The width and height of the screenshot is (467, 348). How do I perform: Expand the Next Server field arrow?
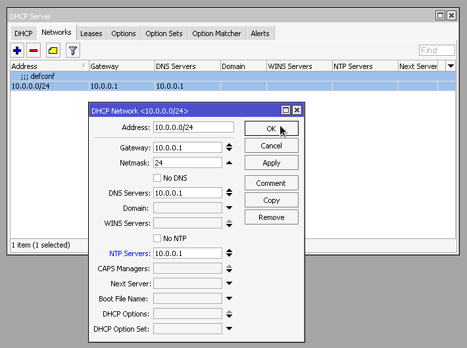pyautogui.click(x=229, y=284)
